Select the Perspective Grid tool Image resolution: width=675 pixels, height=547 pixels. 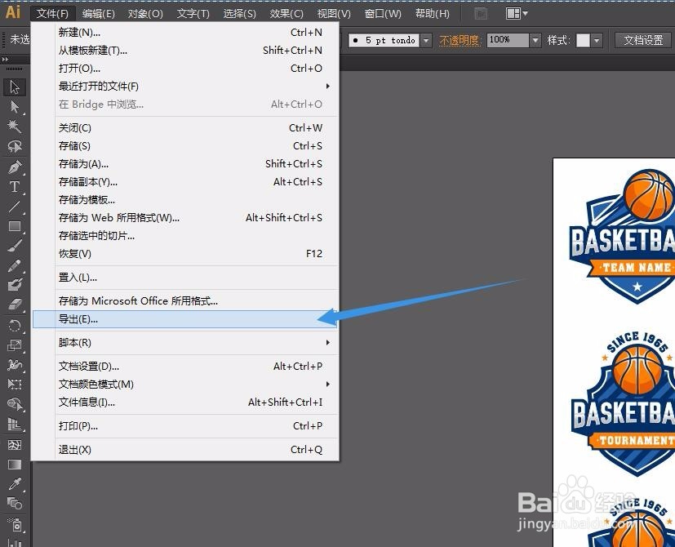pos(15,425)
